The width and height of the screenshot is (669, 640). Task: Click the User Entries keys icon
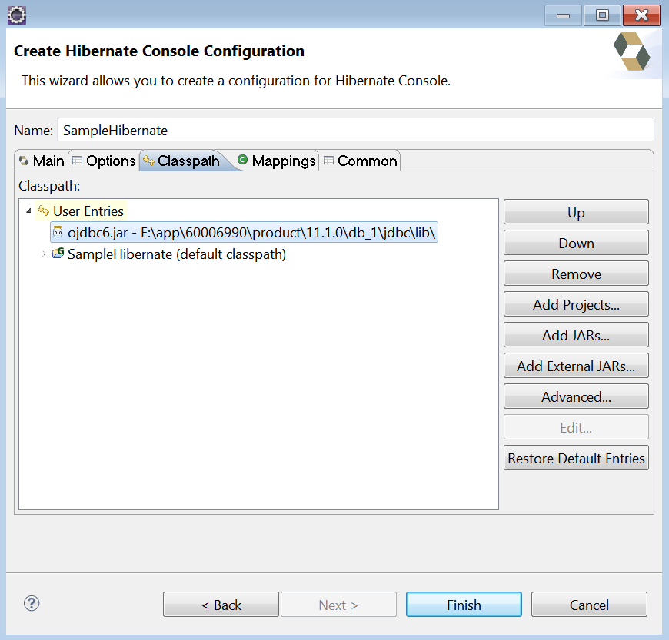click(x=45, y=211)
